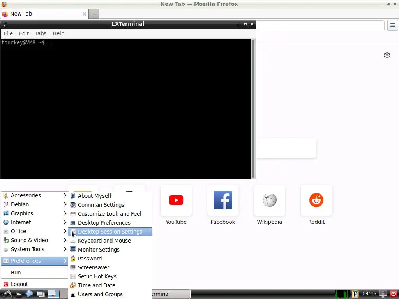
Task: Click the LXTerminal window menu icon in the title bar
Action: click(5, 24)
